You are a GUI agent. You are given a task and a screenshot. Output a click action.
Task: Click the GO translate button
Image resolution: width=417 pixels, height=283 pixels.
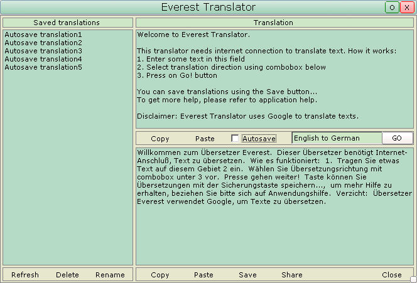click(397, 138)
